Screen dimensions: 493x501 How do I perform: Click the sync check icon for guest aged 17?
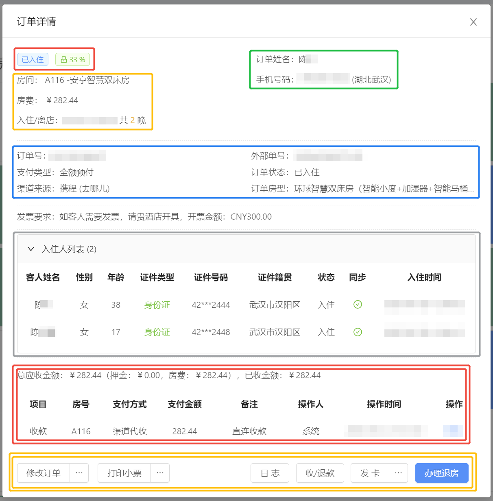click(358, 332)
